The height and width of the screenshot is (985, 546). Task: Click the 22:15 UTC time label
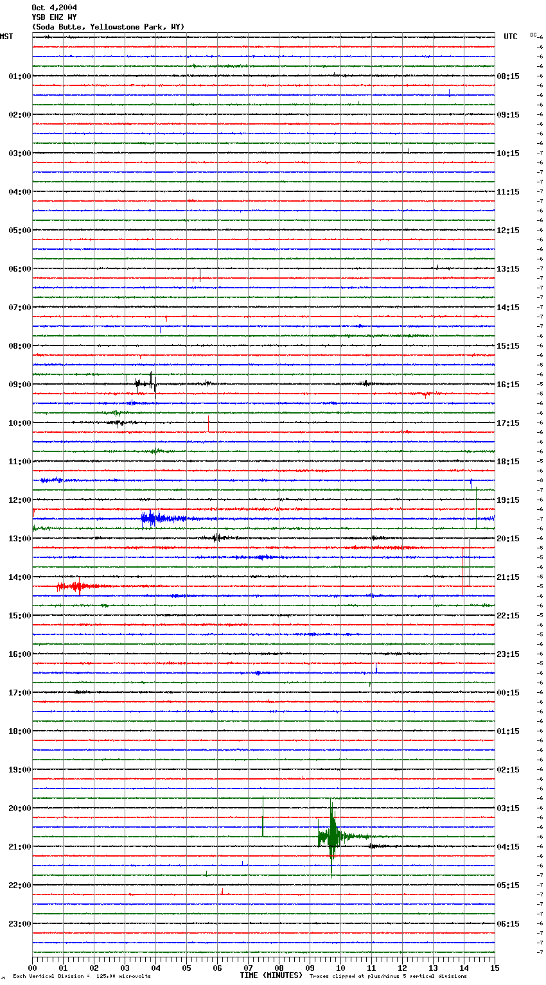pyautogui.click(x=508, y=616)
